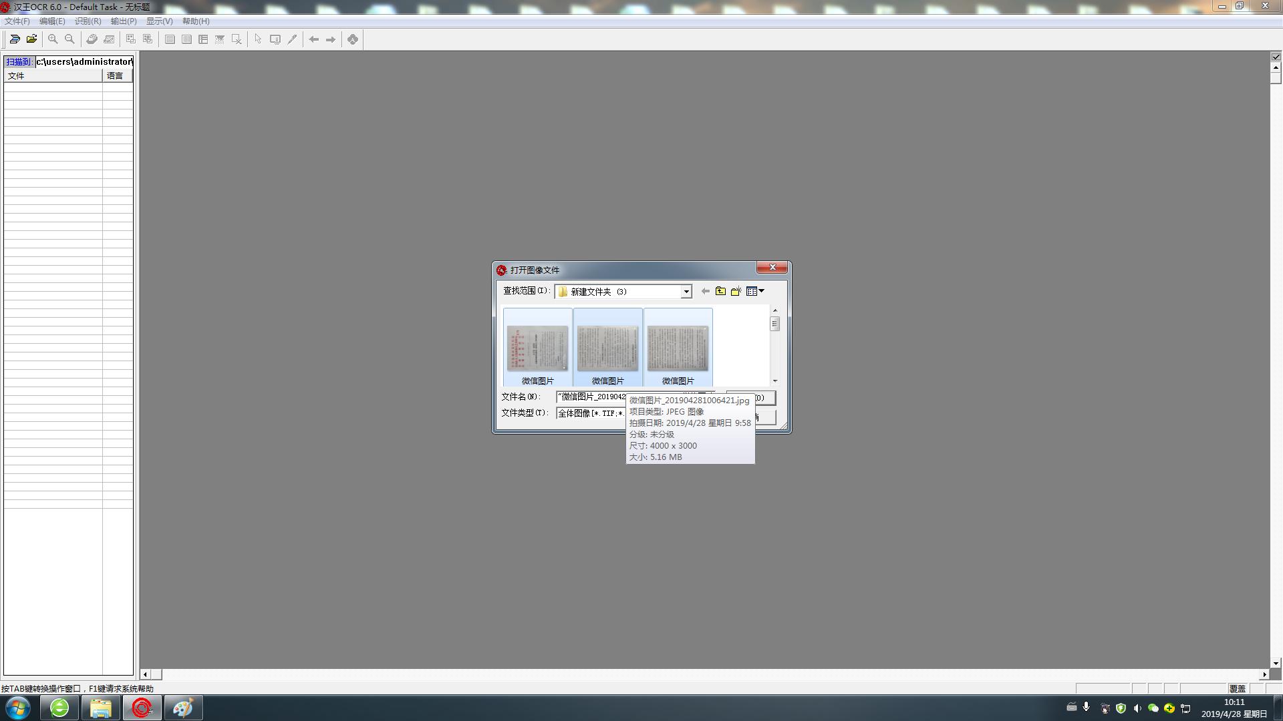The image size is (1283, 721).
Task: Select the first 微信图片 thumbnail
Action: tap(537, 348)
